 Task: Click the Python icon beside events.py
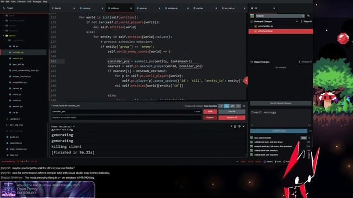[10, 58]
